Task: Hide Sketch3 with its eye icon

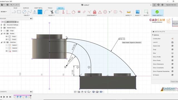Action: click(7, 51)
